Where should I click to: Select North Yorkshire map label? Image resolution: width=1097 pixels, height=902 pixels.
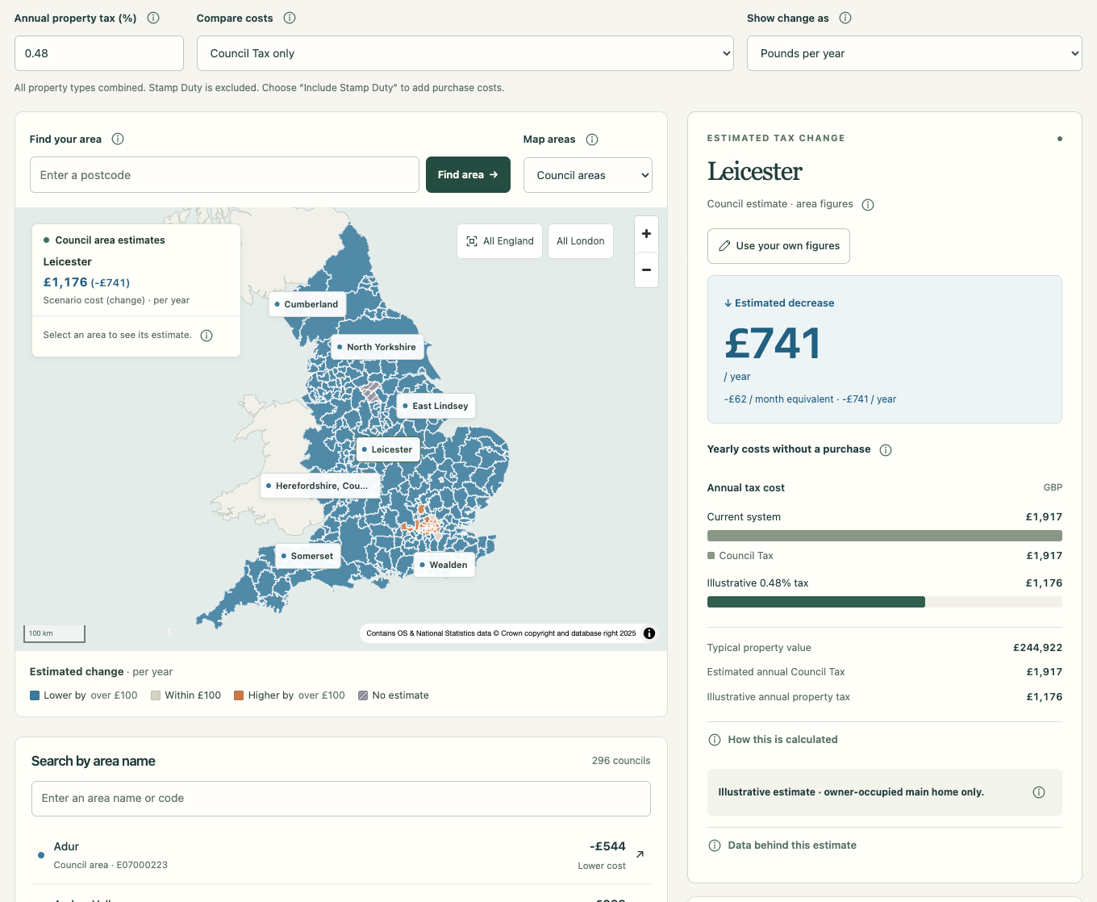377,347
